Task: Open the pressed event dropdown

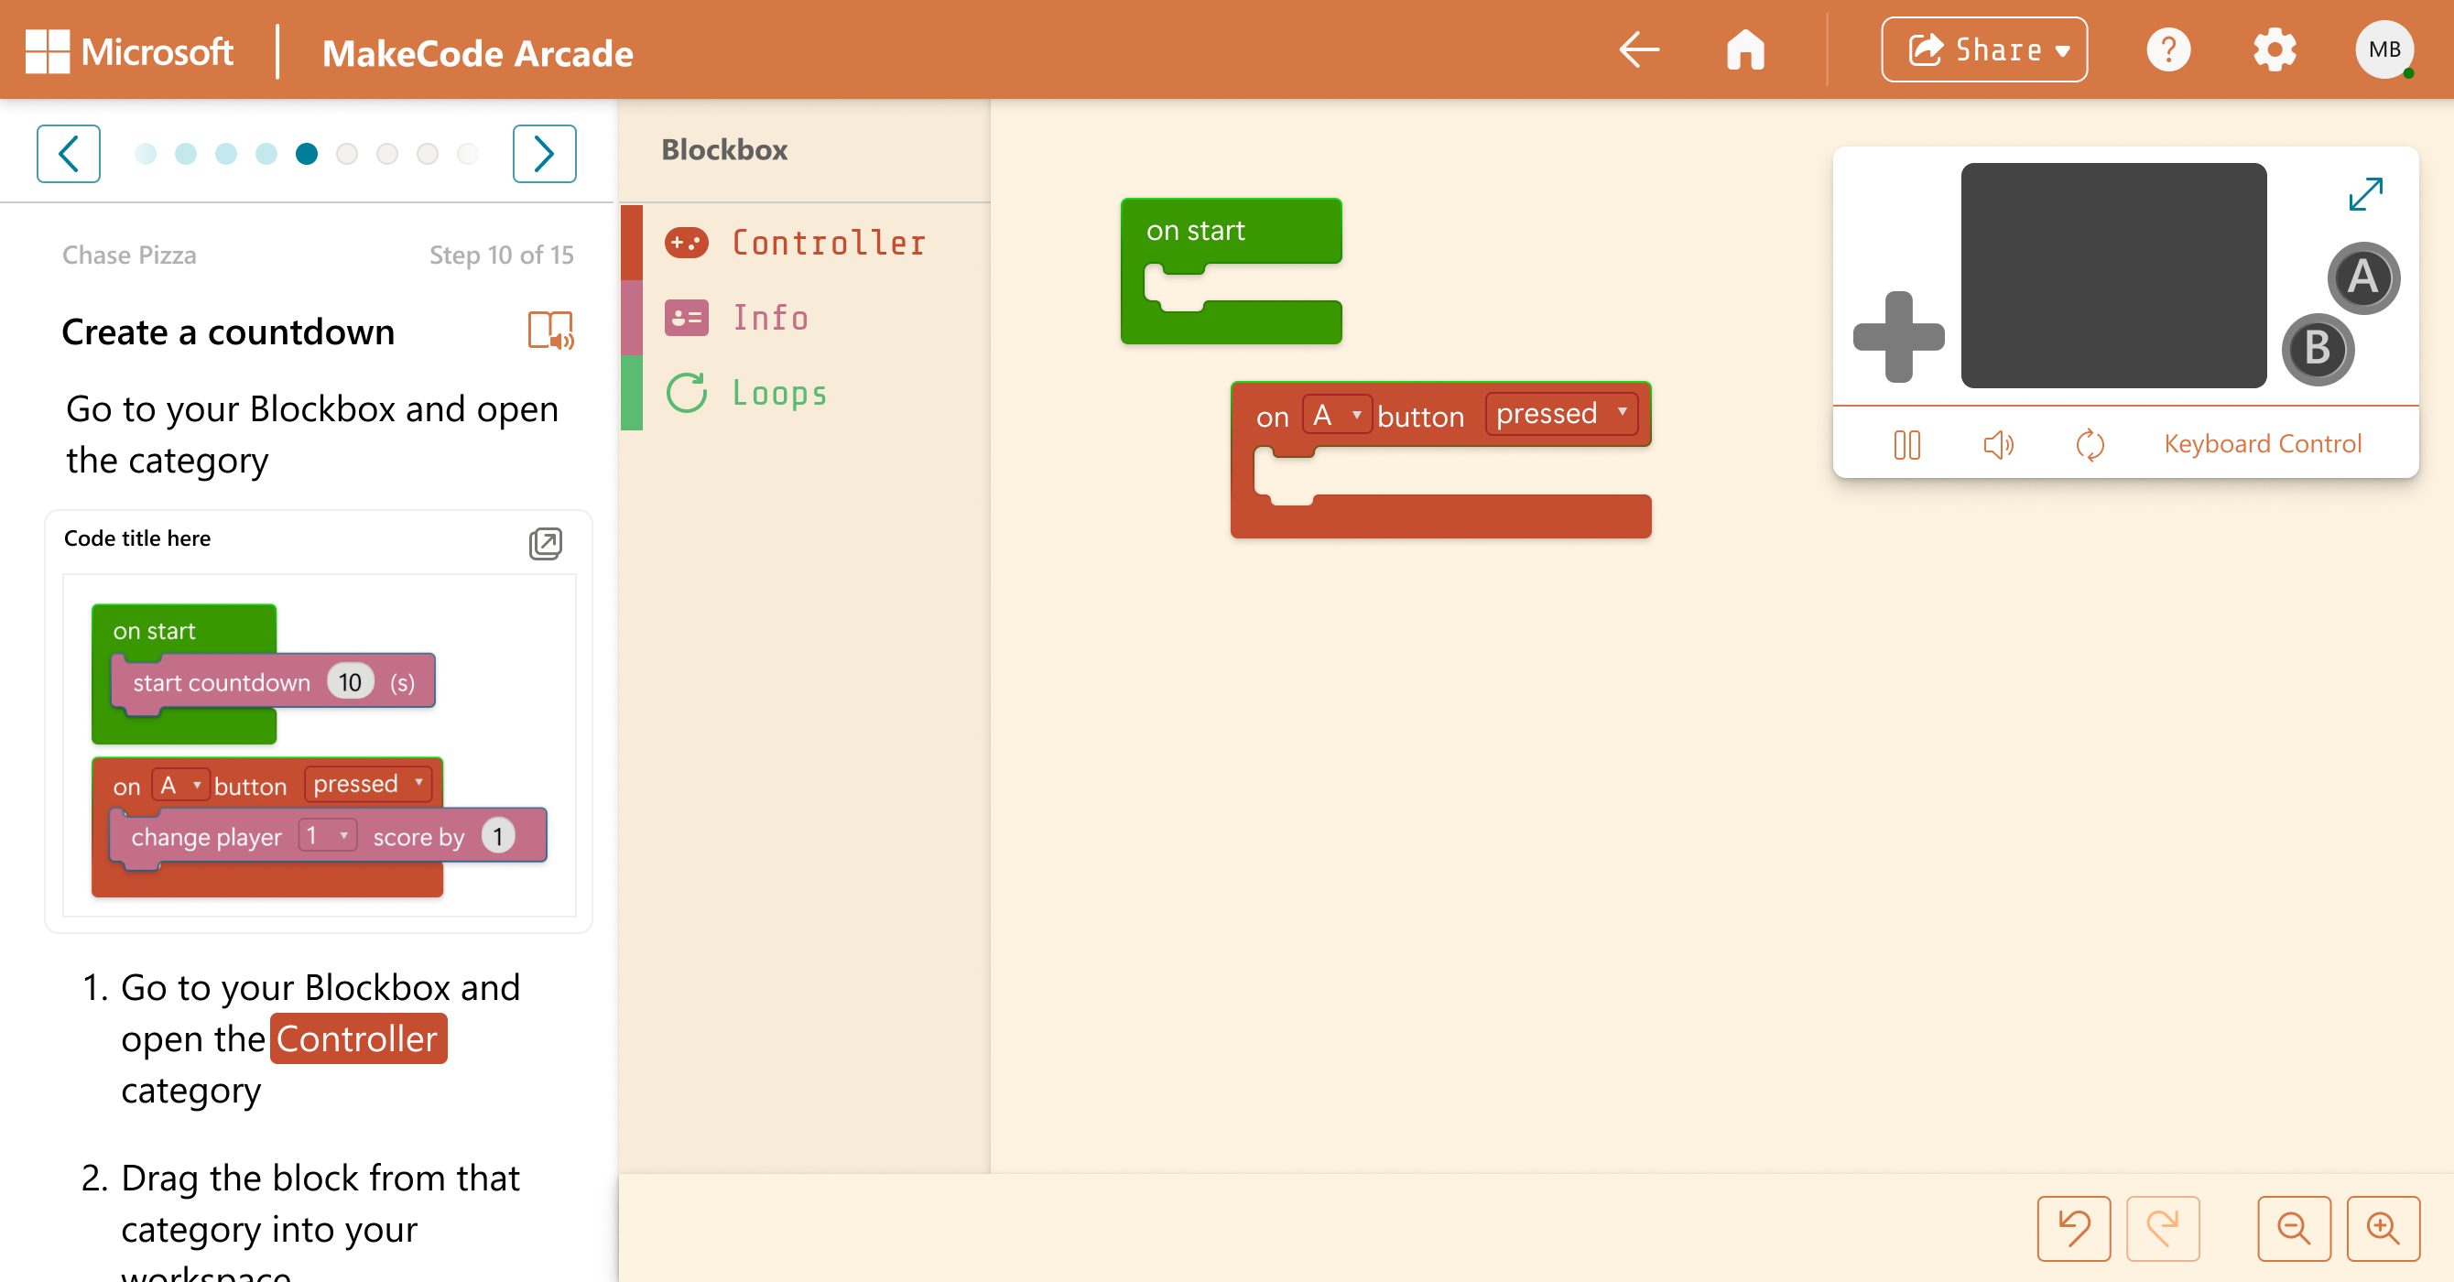Action: coord(1560,413)
